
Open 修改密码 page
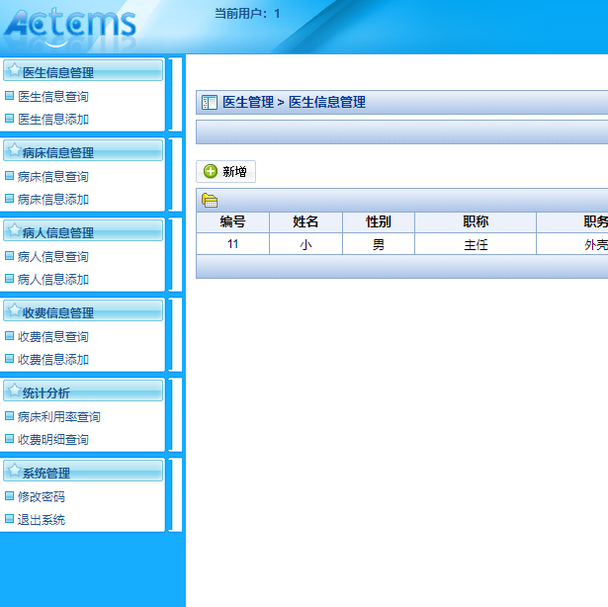pos(42,497)
